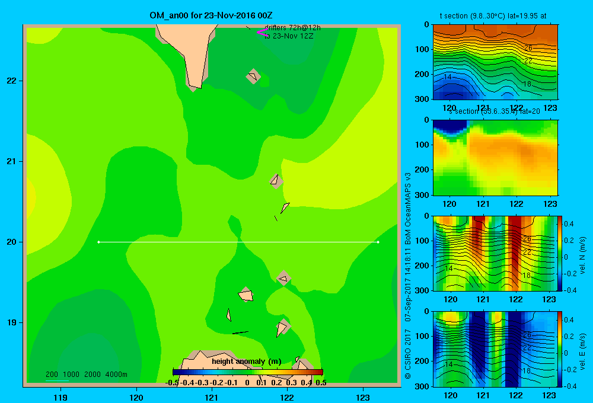Click the 'vel. N (m/s)' axis label
Screen dimensions: 593x403
582,255
